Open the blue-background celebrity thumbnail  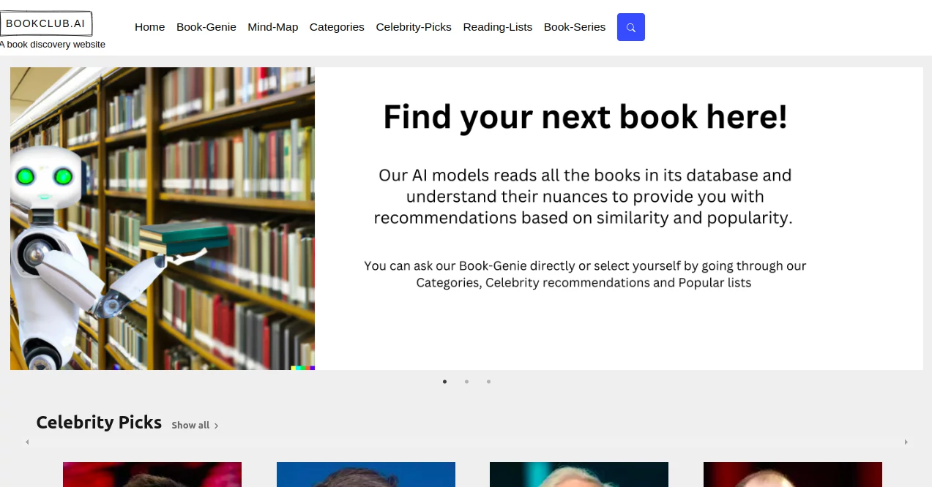click(x=365, y=475)
